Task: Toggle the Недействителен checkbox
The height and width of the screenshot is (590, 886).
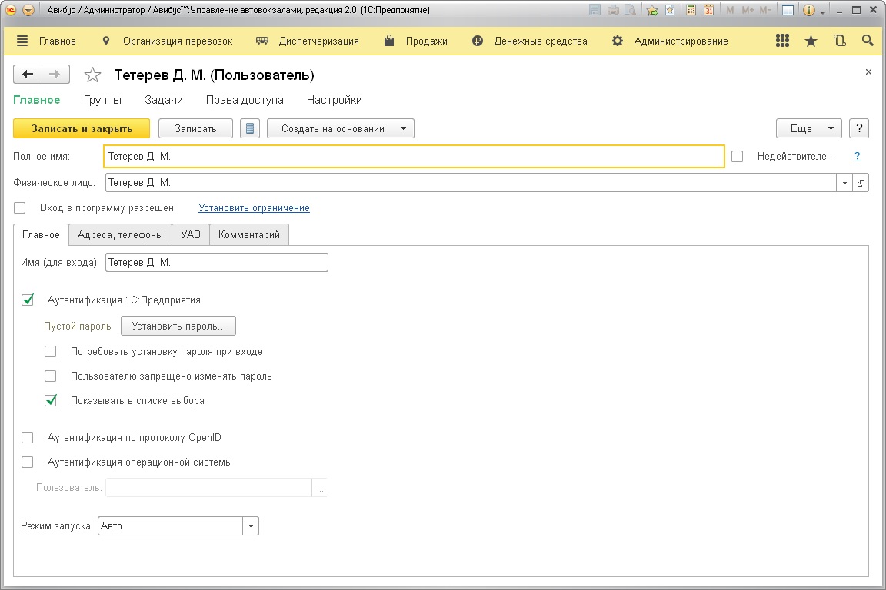Action: coord(738,157)
